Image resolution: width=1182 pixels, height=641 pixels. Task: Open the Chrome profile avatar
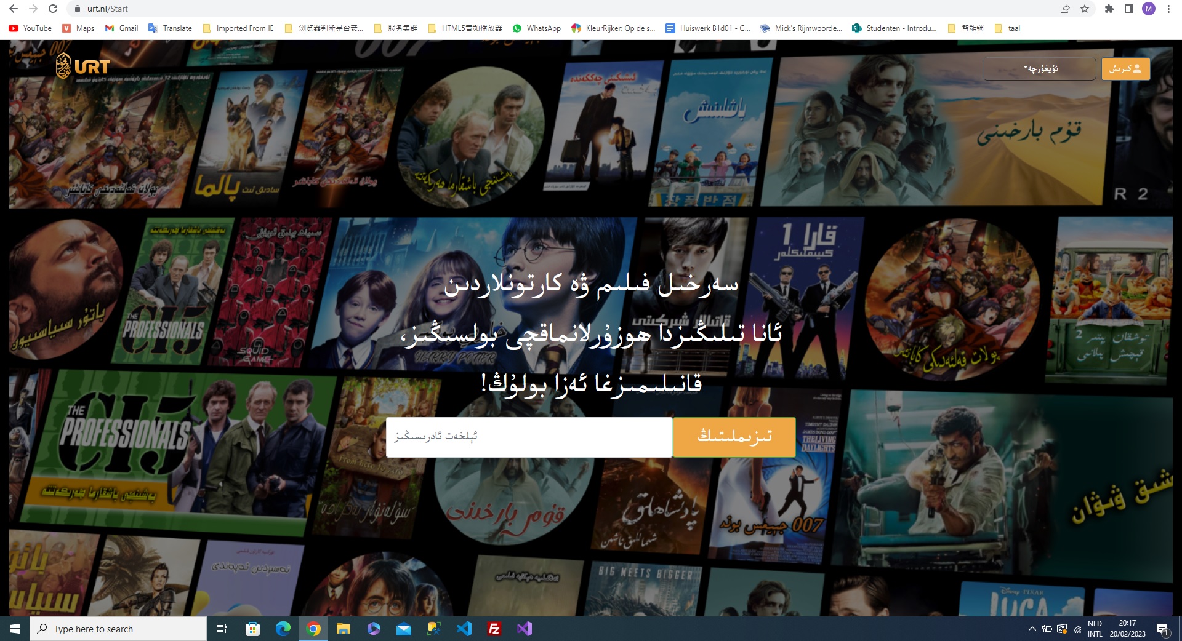(x=1148, y=9)
